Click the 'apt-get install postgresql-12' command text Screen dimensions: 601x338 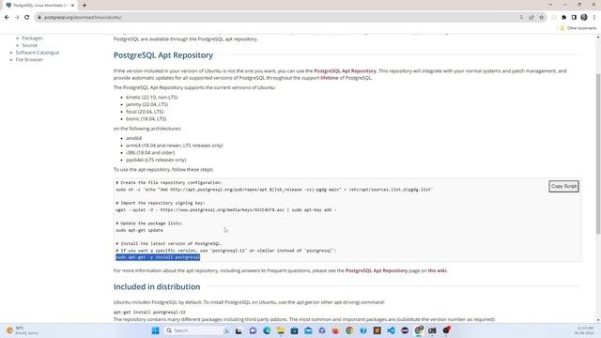(149, 312)
